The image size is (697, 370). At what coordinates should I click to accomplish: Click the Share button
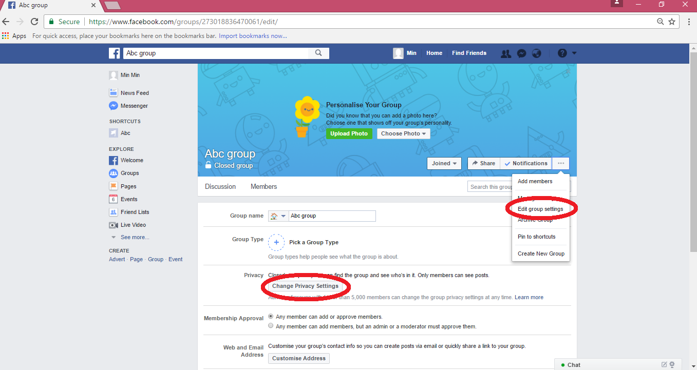[484, 164]
